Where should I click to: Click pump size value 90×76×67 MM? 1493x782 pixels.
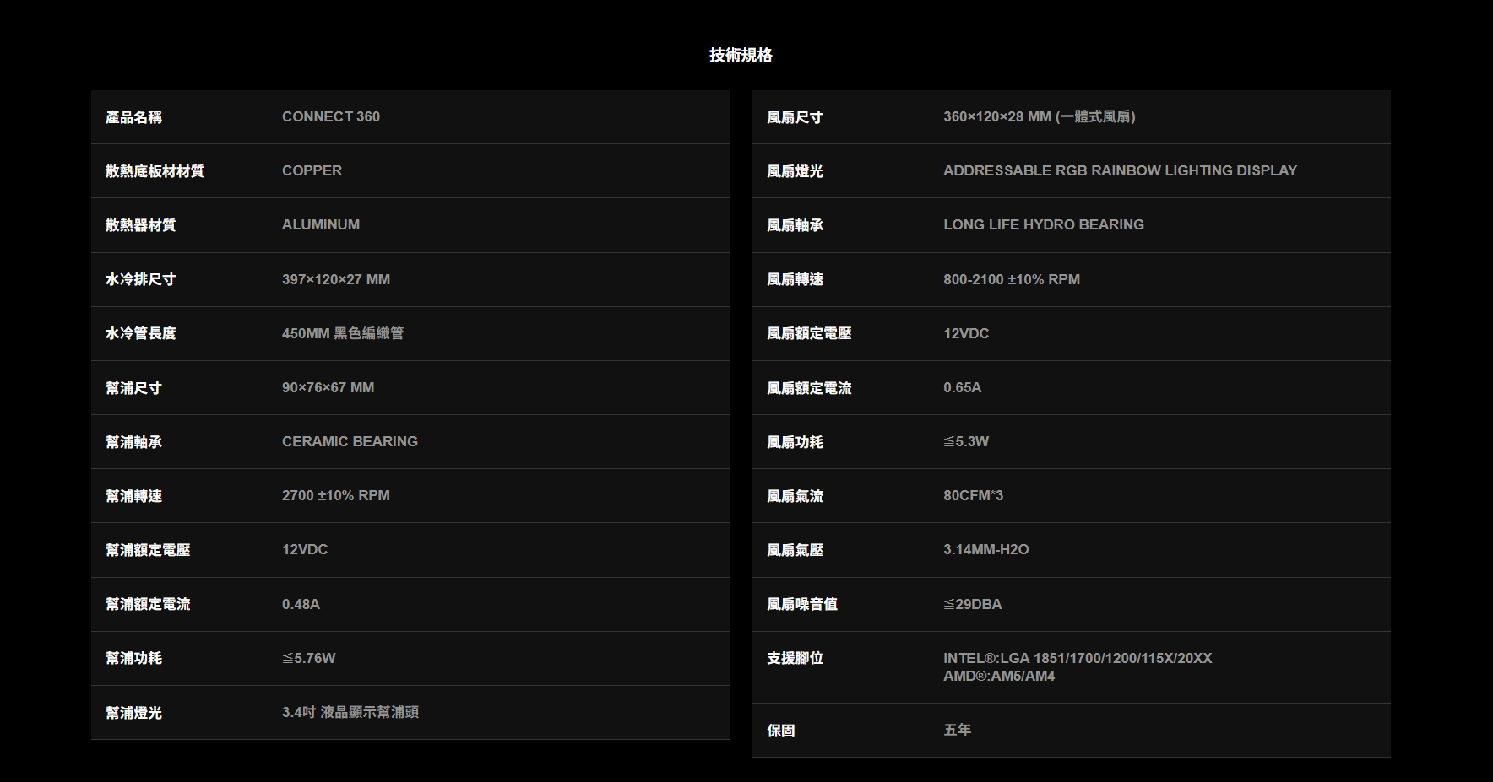tap(328, 387)
